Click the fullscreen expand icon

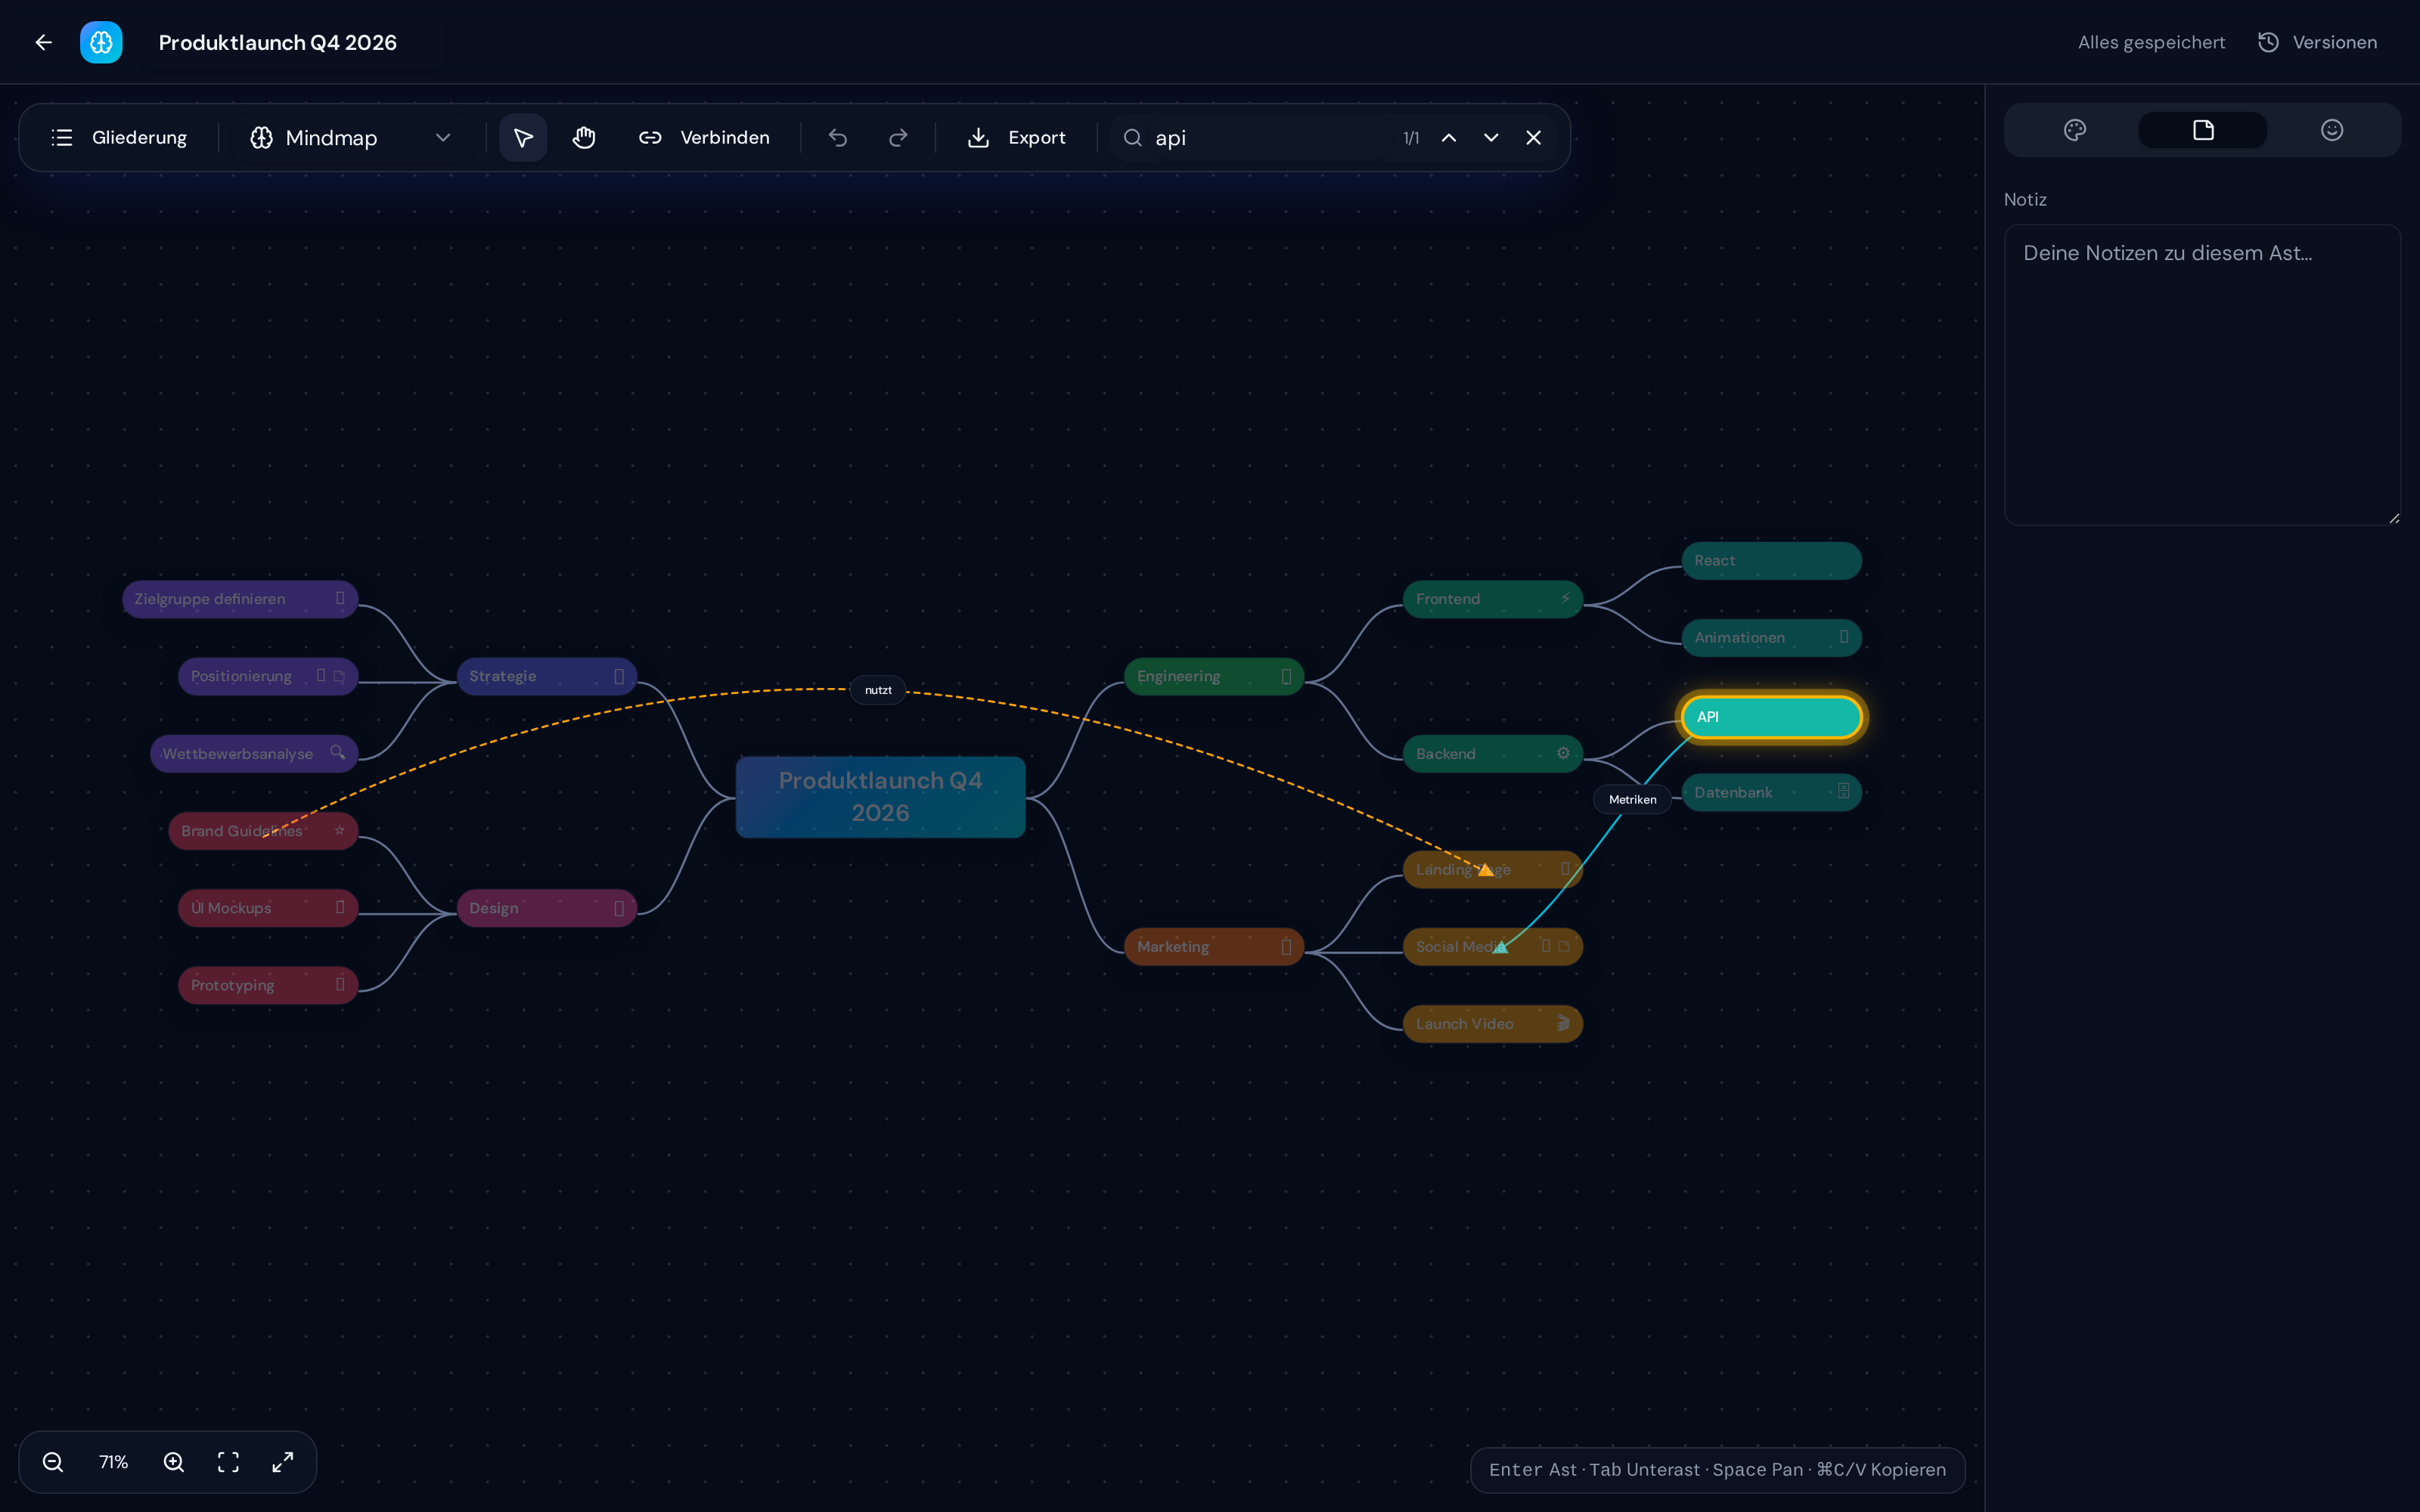[x=283, y=1462]
